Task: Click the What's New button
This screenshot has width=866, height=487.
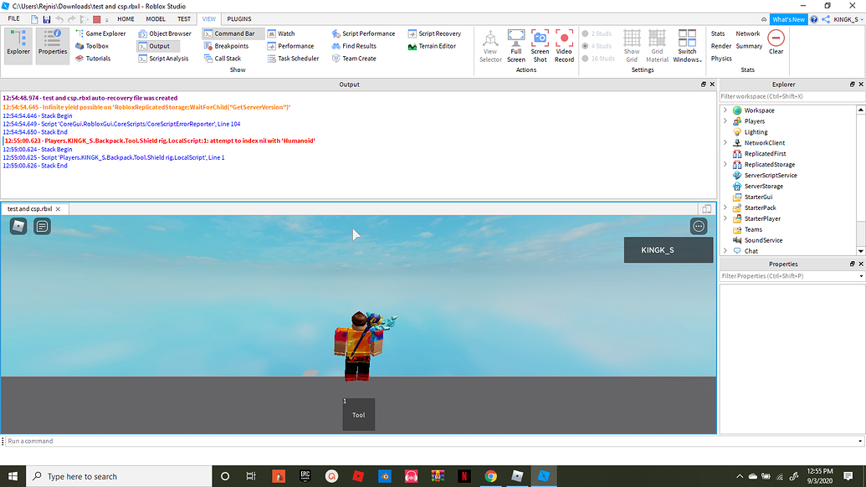Action: click(x=788, y=19)
